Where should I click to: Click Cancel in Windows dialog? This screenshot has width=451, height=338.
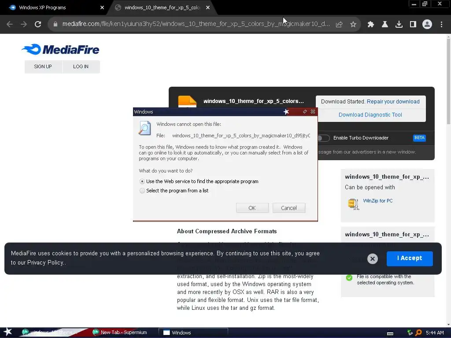[x=289, y=208]
